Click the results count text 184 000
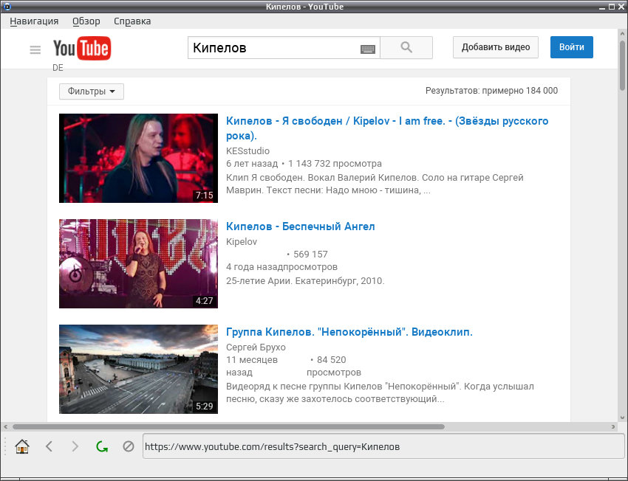This screenshot has width=628, height=481. 491,90
